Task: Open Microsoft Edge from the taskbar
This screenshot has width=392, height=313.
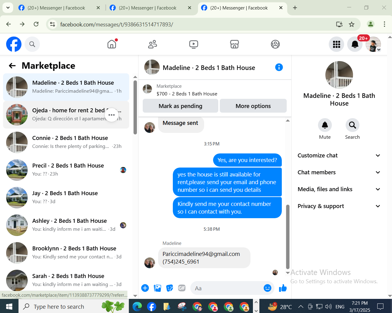Action: tap(137, 306)
